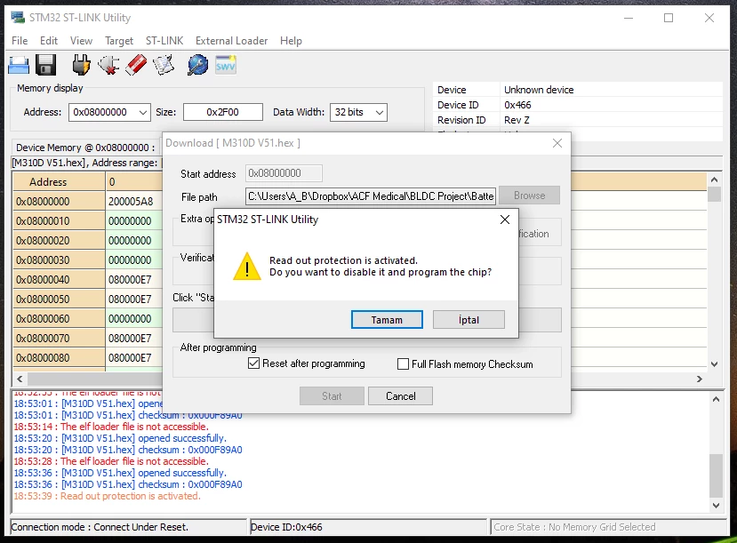Viewport: 737px width, 543px height.
Task: Select the Device Memory @ 0x08000000 tab
Action: [85, 148]
